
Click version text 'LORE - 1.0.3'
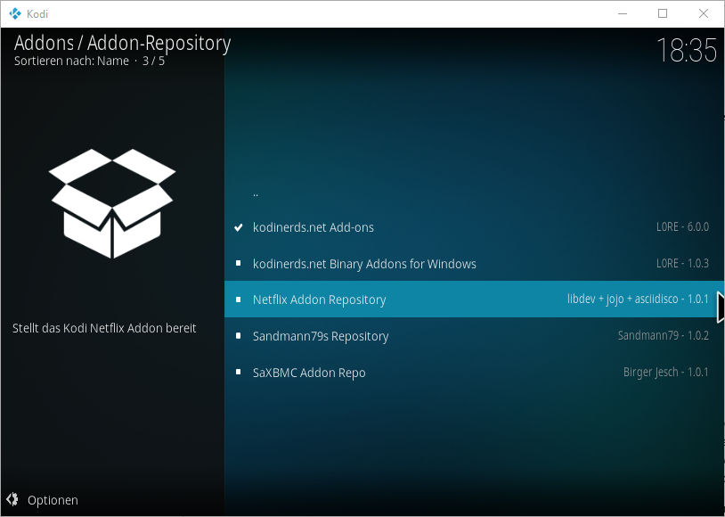tap(682, 263)
